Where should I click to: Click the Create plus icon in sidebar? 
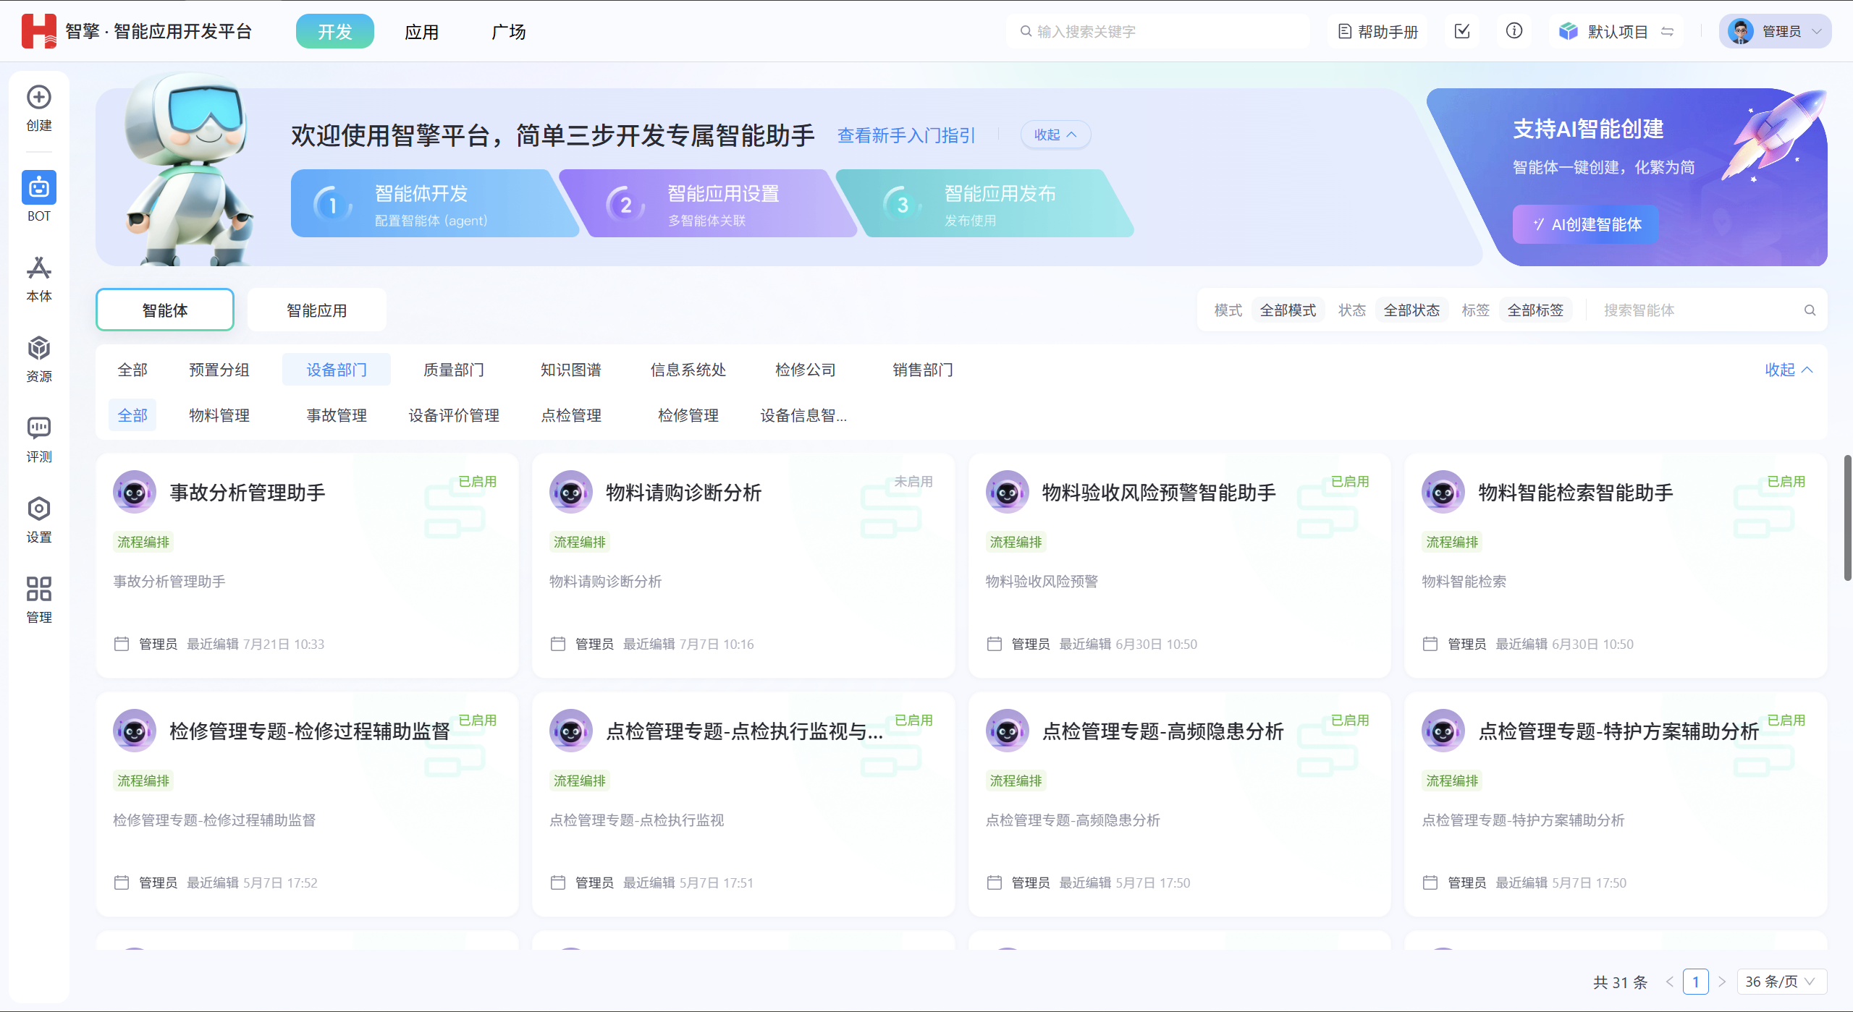[39, 97]
